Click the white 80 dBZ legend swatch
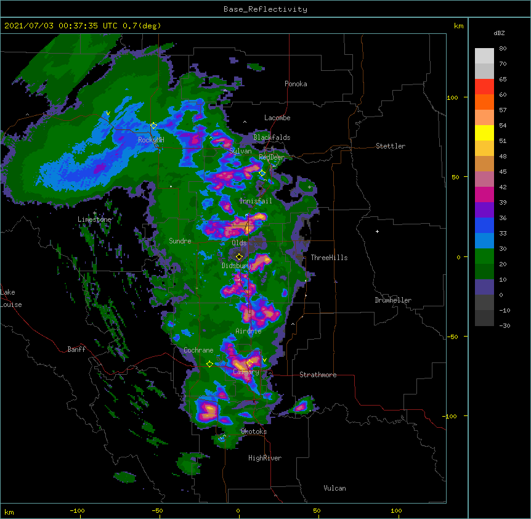Viewport: 531px width, 519px height. [484, 56]
